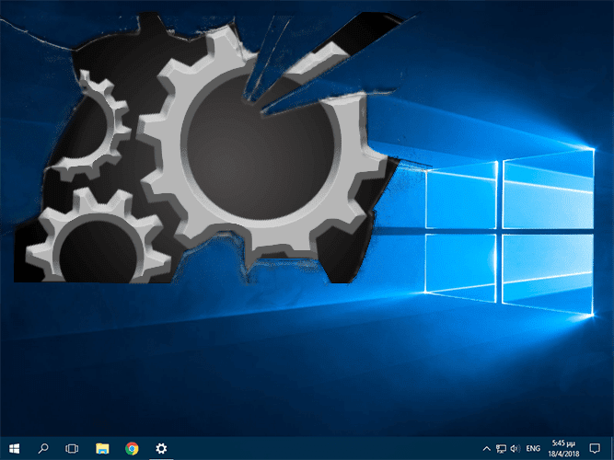Open the Action Center notifications
Screen dimensions: 614x460
[x=595, y=449]
